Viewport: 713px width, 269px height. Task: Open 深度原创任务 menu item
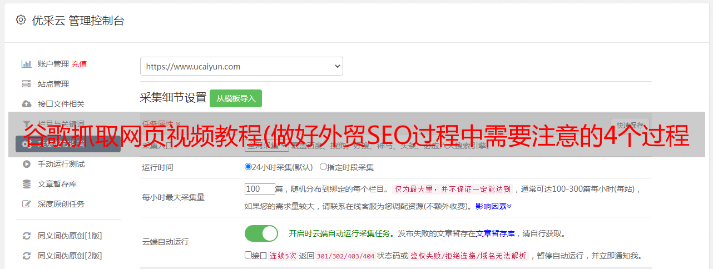[x=61, y=204]
